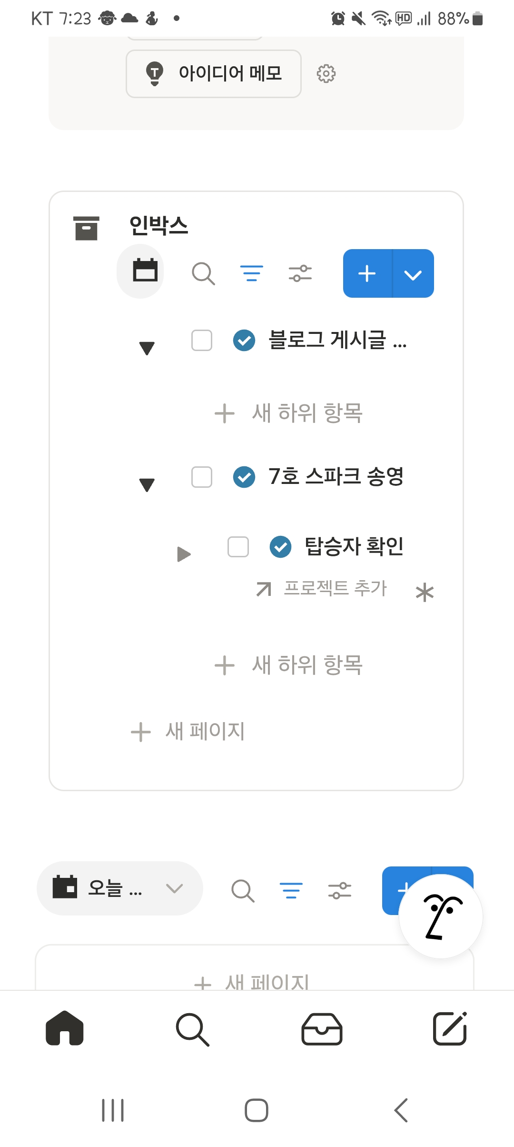
Task: Open 인박스 view settings sliders icon
Action: click(300, 274)
